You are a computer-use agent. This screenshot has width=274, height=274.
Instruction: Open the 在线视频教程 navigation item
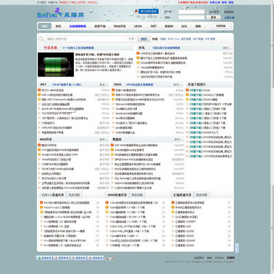coord(77,26)
